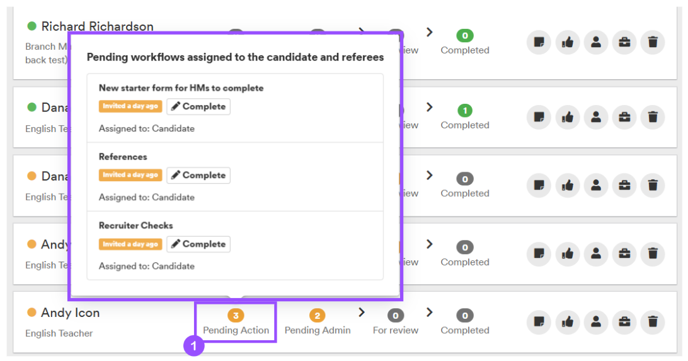Click the briefcase icon in Andy Icon's row
Screen dimensions: 688x361
(624, 322)
